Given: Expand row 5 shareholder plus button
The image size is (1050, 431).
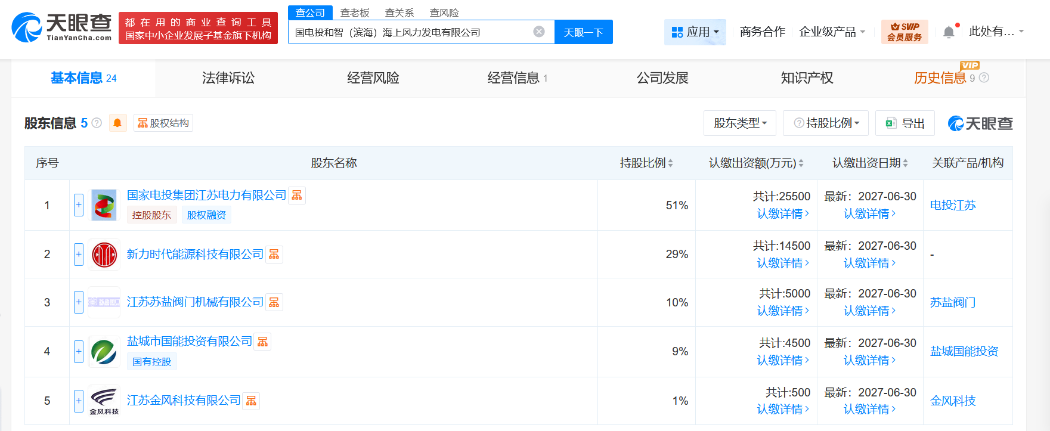Looking at the screenshot, I should (x=79, y=401).
